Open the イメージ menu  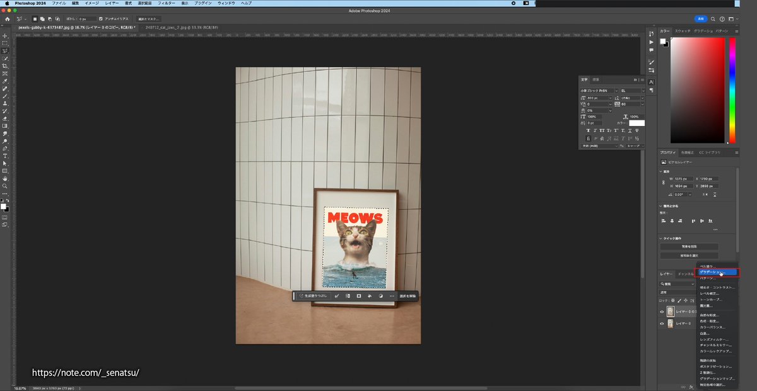click(92, 3)
